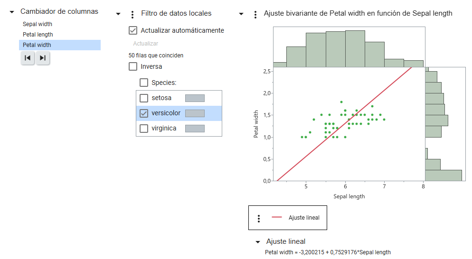472x259 pixels.
Task: Open Ajuste bivariante three-dot menu
Action: (x=255, y=14)
